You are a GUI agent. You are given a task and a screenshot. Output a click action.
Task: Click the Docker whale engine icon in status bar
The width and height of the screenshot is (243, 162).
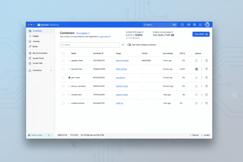29,135
